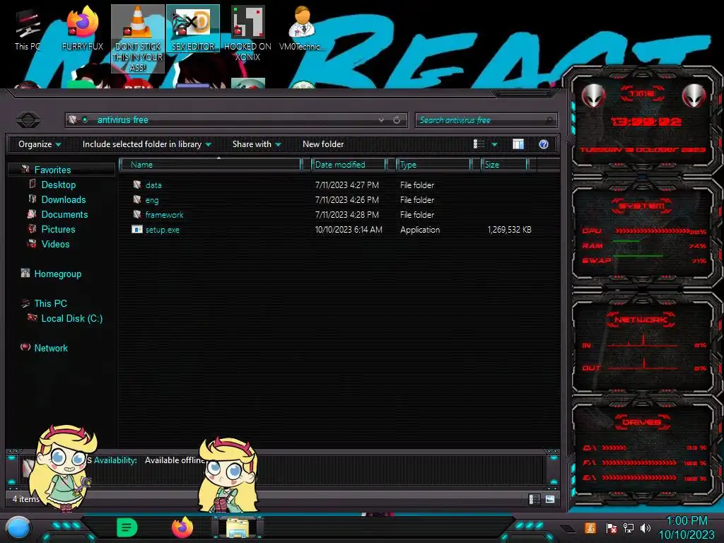
Task: Select This PC in navigation pane
Action: click(x=50, y=303)
